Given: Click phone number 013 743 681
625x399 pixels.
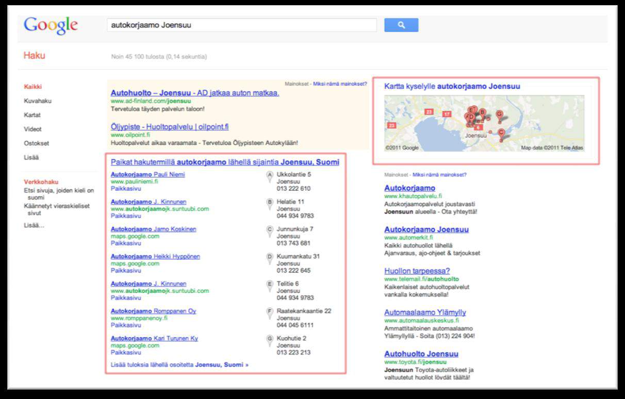Looking at the screenshot, I should [293, 243].
